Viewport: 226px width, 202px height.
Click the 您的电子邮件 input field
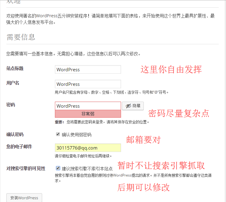pyautogui.click(x=88, y=148)
